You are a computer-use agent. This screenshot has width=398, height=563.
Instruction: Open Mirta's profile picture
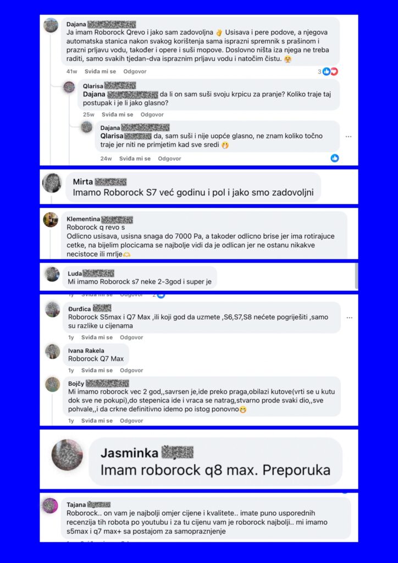52,183
